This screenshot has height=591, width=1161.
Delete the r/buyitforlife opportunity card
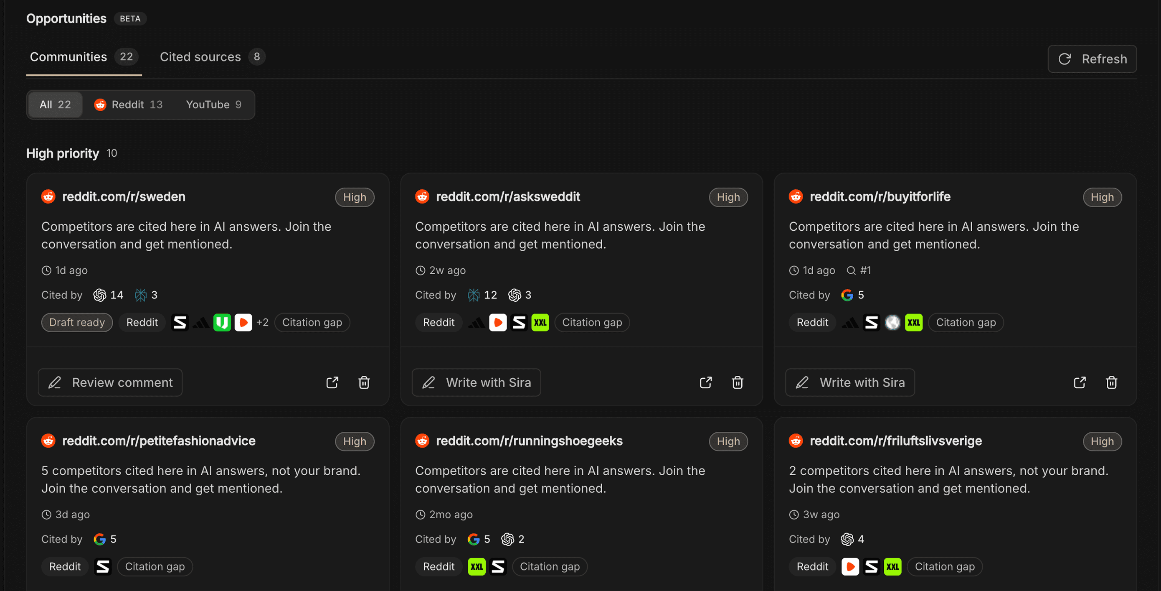[x=1111, y=382]
